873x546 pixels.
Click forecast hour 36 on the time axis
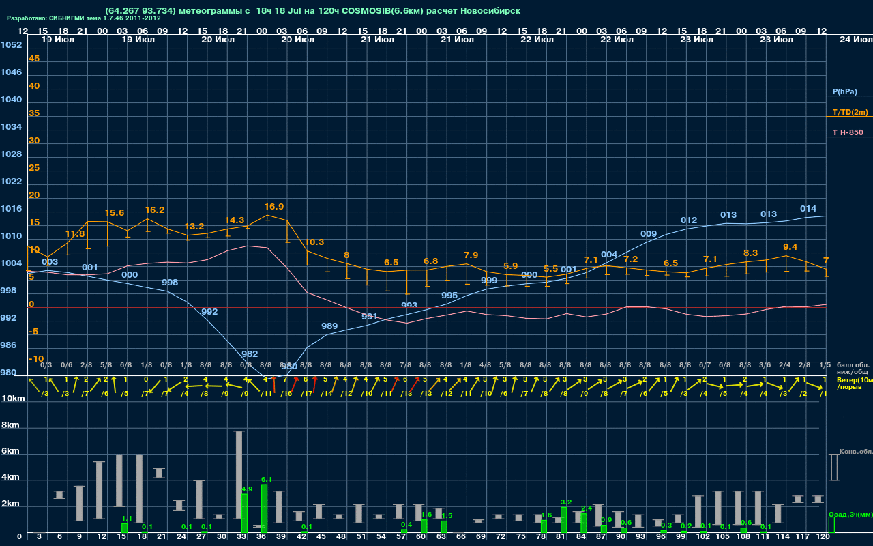tap(261, 537)
